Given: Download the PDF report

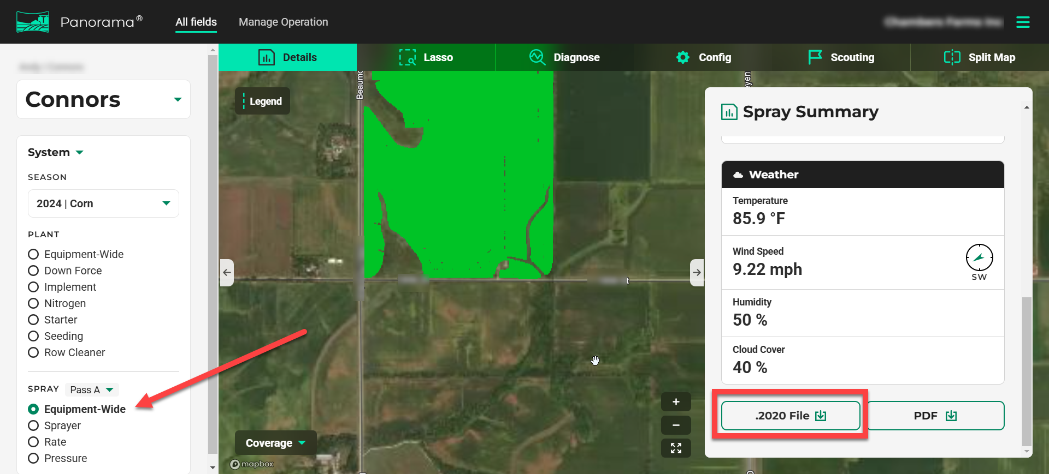Looking at the screenshot, I should pos(935,416).
